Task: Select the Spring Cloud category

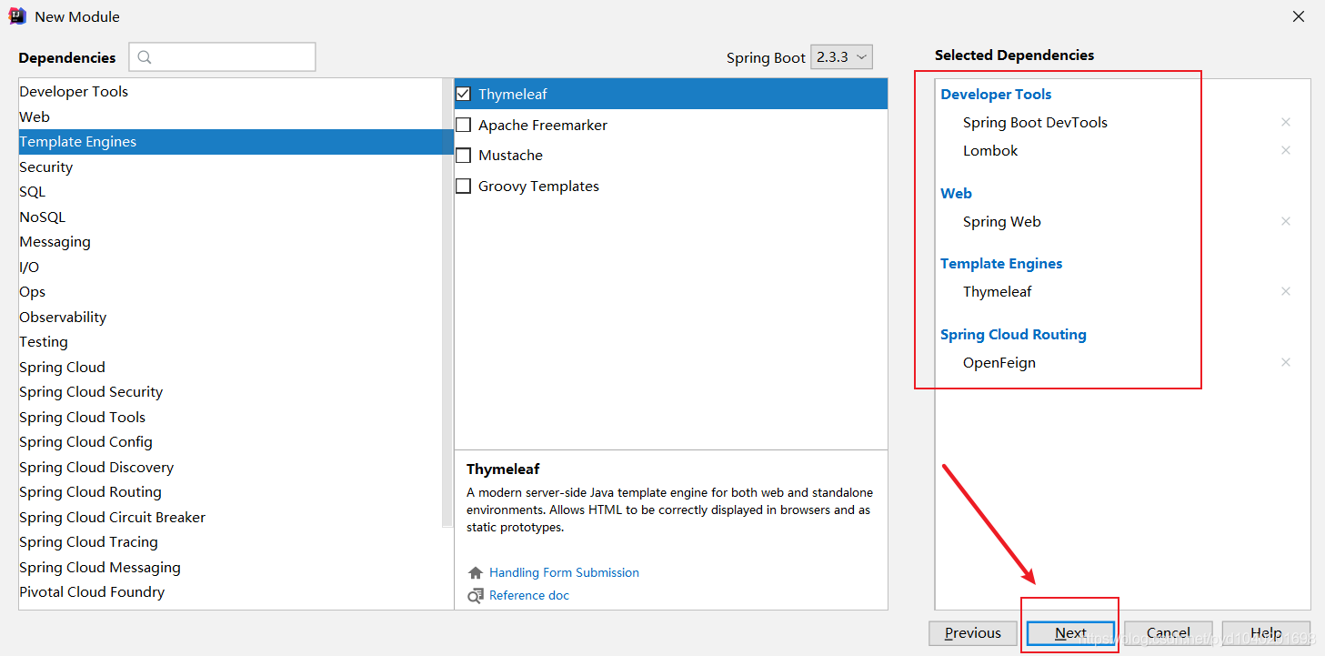Action: pyautogui.click(x=230, y=368)
